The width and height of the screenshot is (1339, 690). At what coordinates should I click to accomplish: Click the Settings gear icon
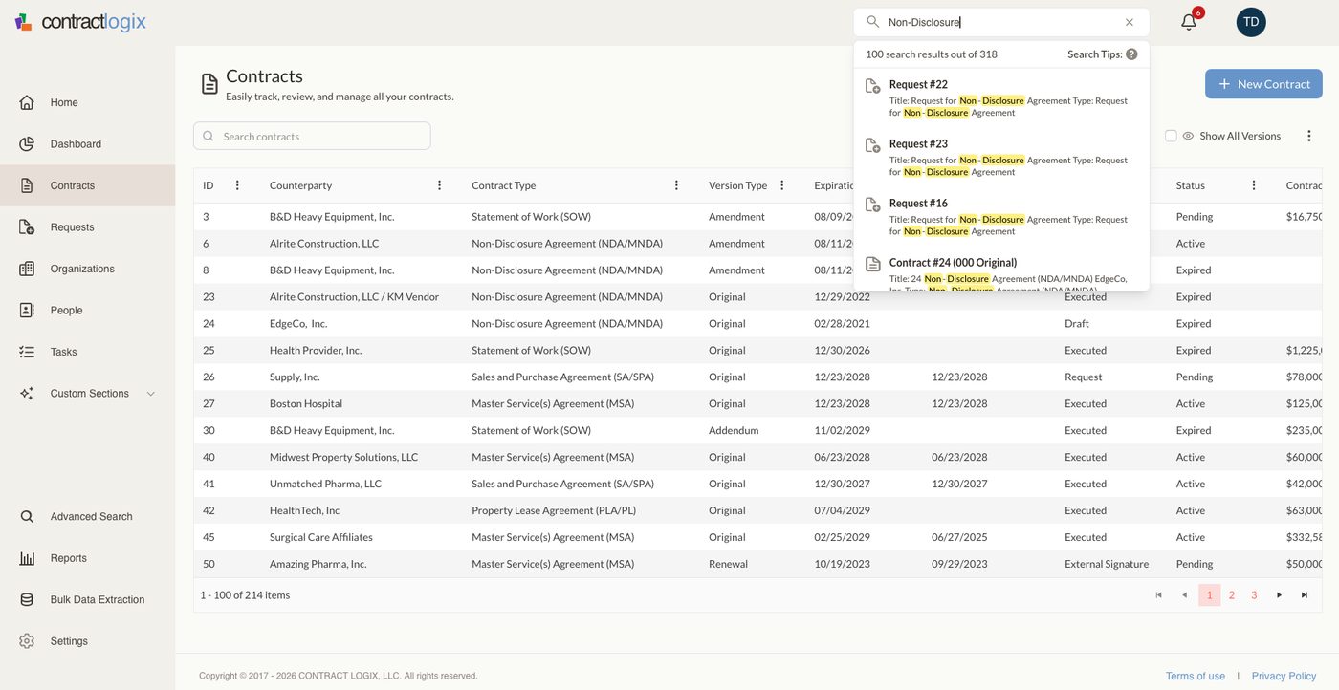[x=27, y=641]
